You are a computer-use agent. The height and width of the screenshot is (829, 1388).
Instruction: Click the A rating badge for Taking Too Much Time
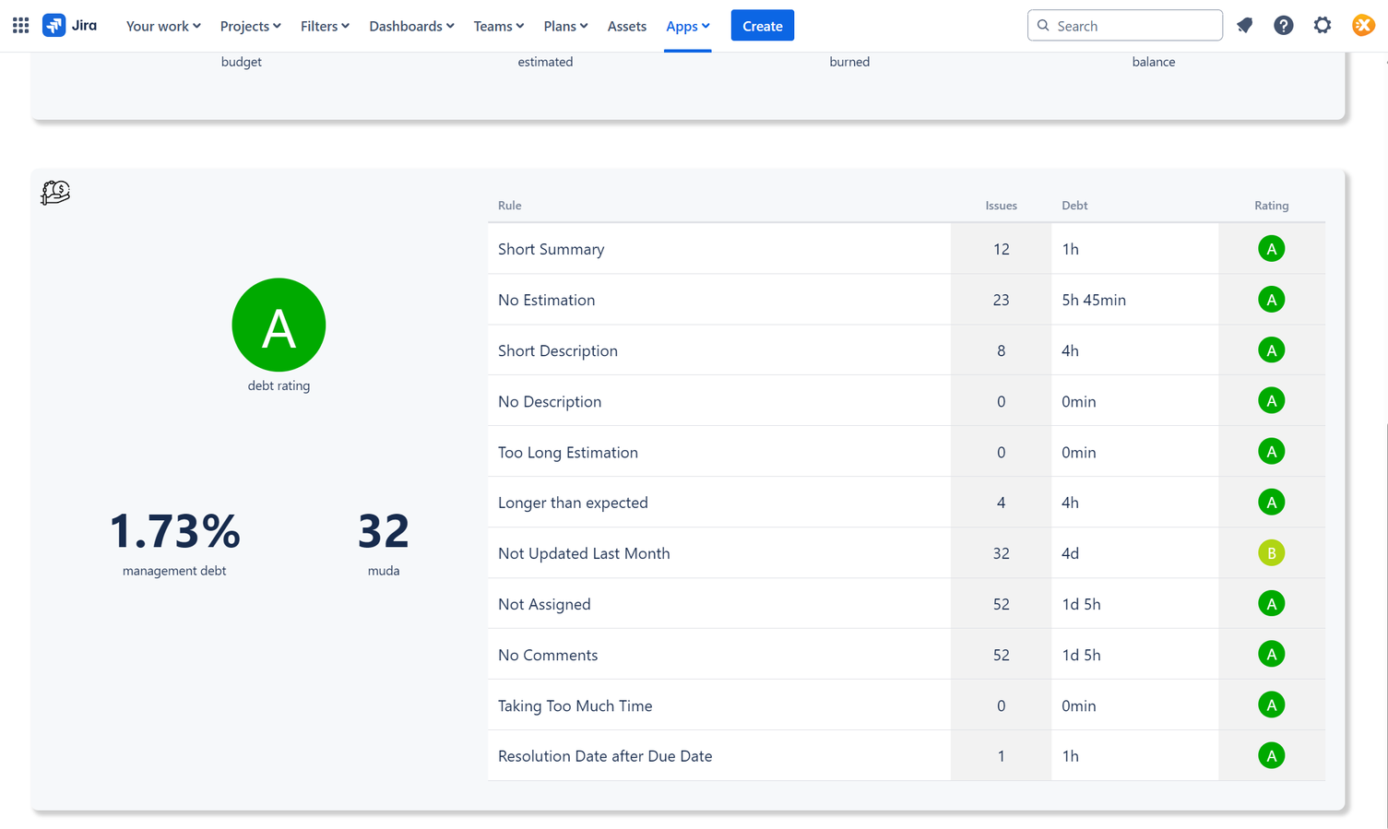point(1271,705)
